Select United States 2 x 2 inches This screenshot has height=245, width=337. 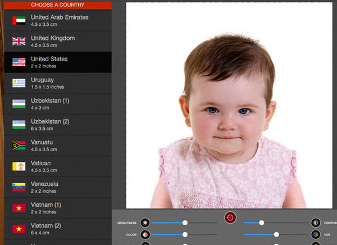point(58,62)
